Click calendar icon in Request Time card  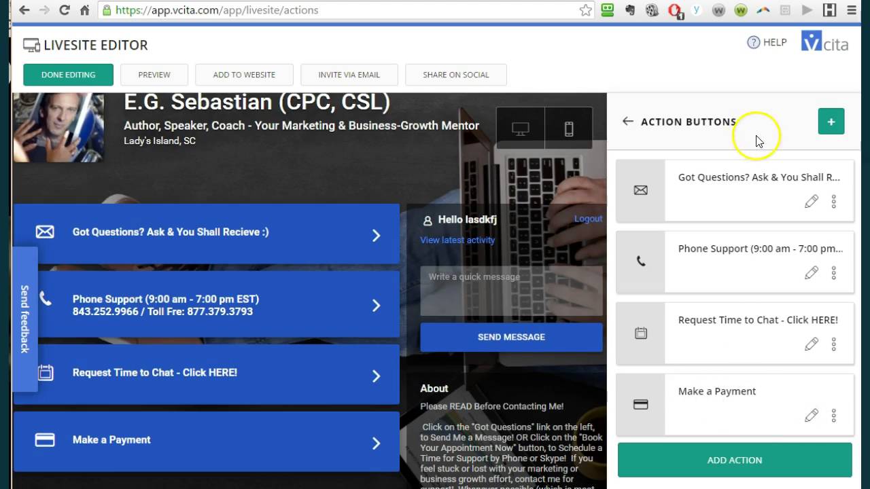pyautogui.click(x=640, y=333)
